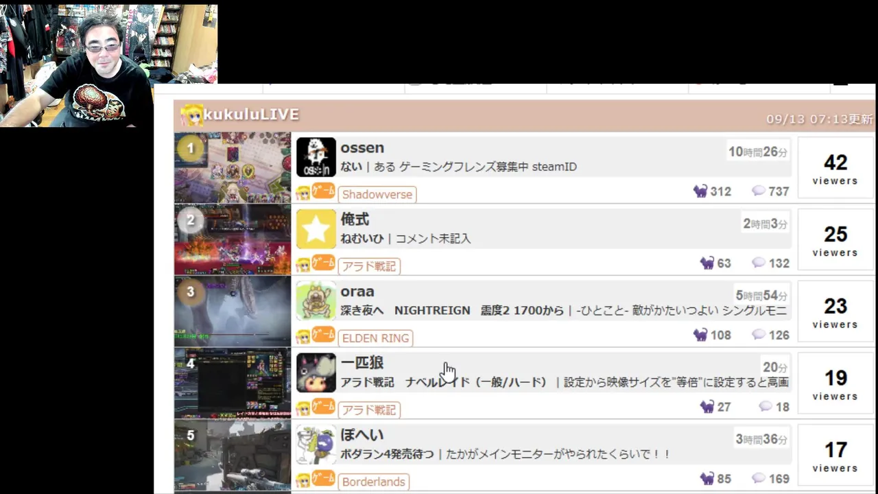The height and width of the screenshot is (494, 878).
Task: Click ぽへい avatar icon
Action: click(x=316, y=445)
